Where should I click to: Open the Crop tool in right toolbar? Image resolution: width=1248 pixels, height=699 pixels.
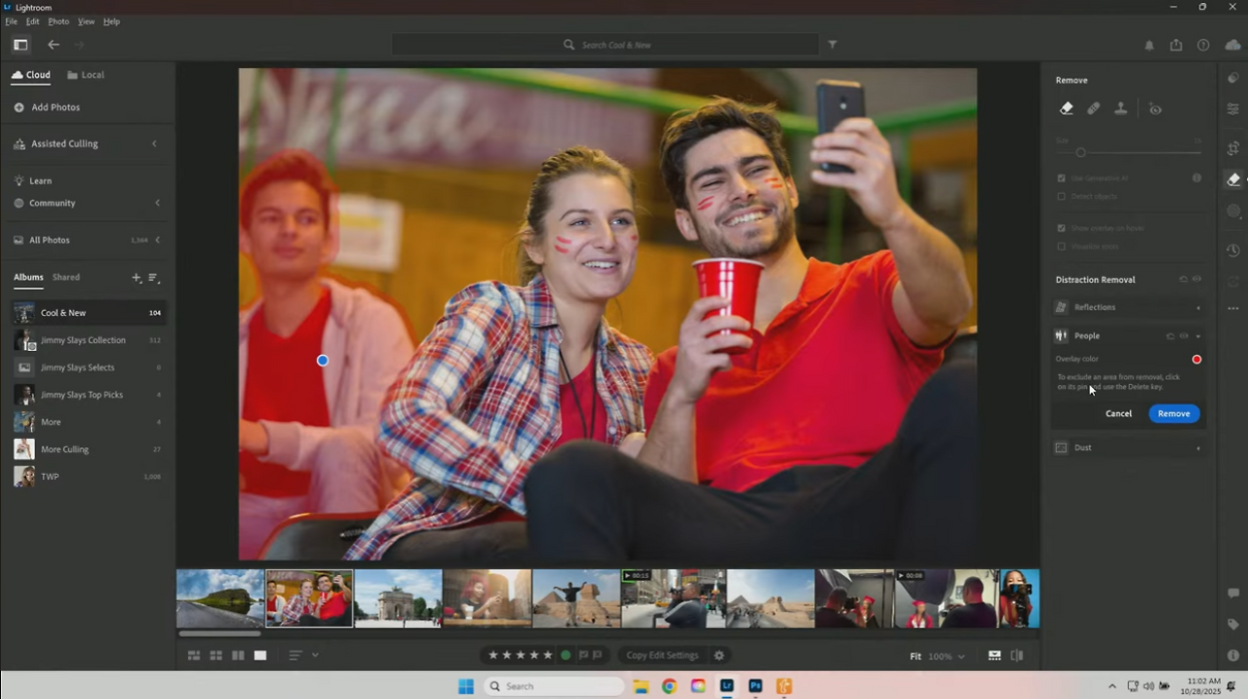(x=1233, y=148)
